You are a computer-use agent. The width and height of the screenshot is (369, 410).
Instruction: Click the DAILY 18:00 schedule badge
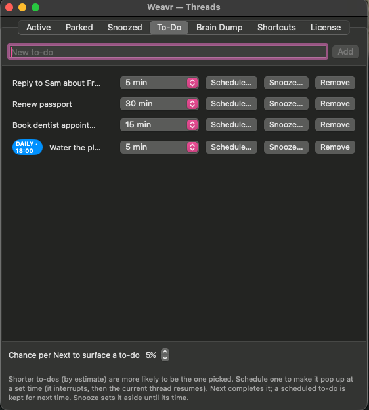pos(28,147)
